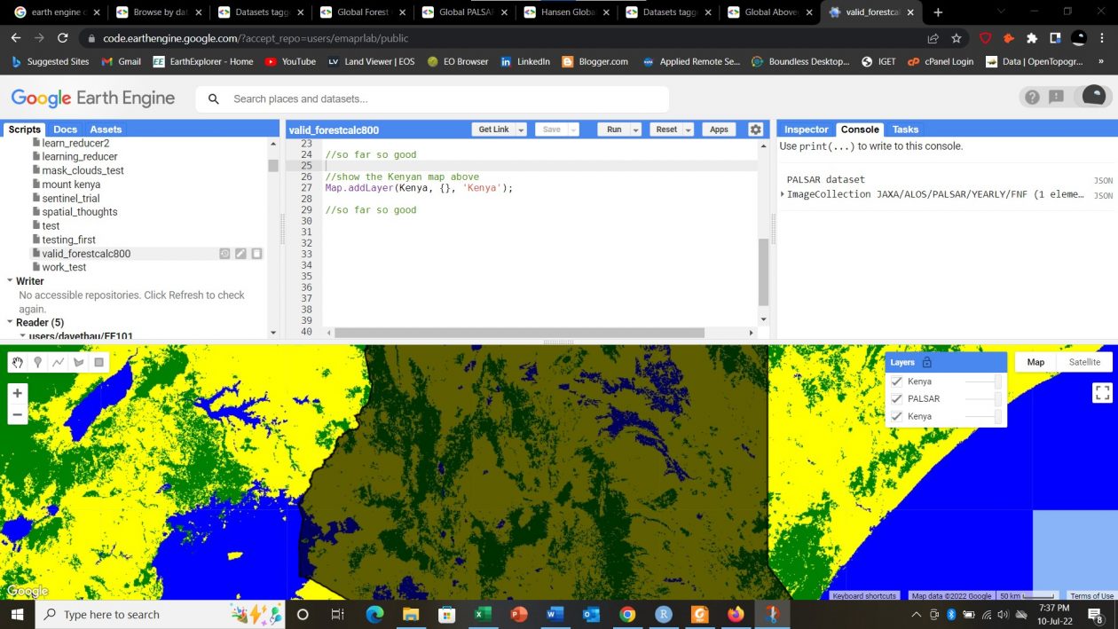Select the draw rectangle tool
Image resolution: width=1118 pixels, height=629 pixels.
99,362
